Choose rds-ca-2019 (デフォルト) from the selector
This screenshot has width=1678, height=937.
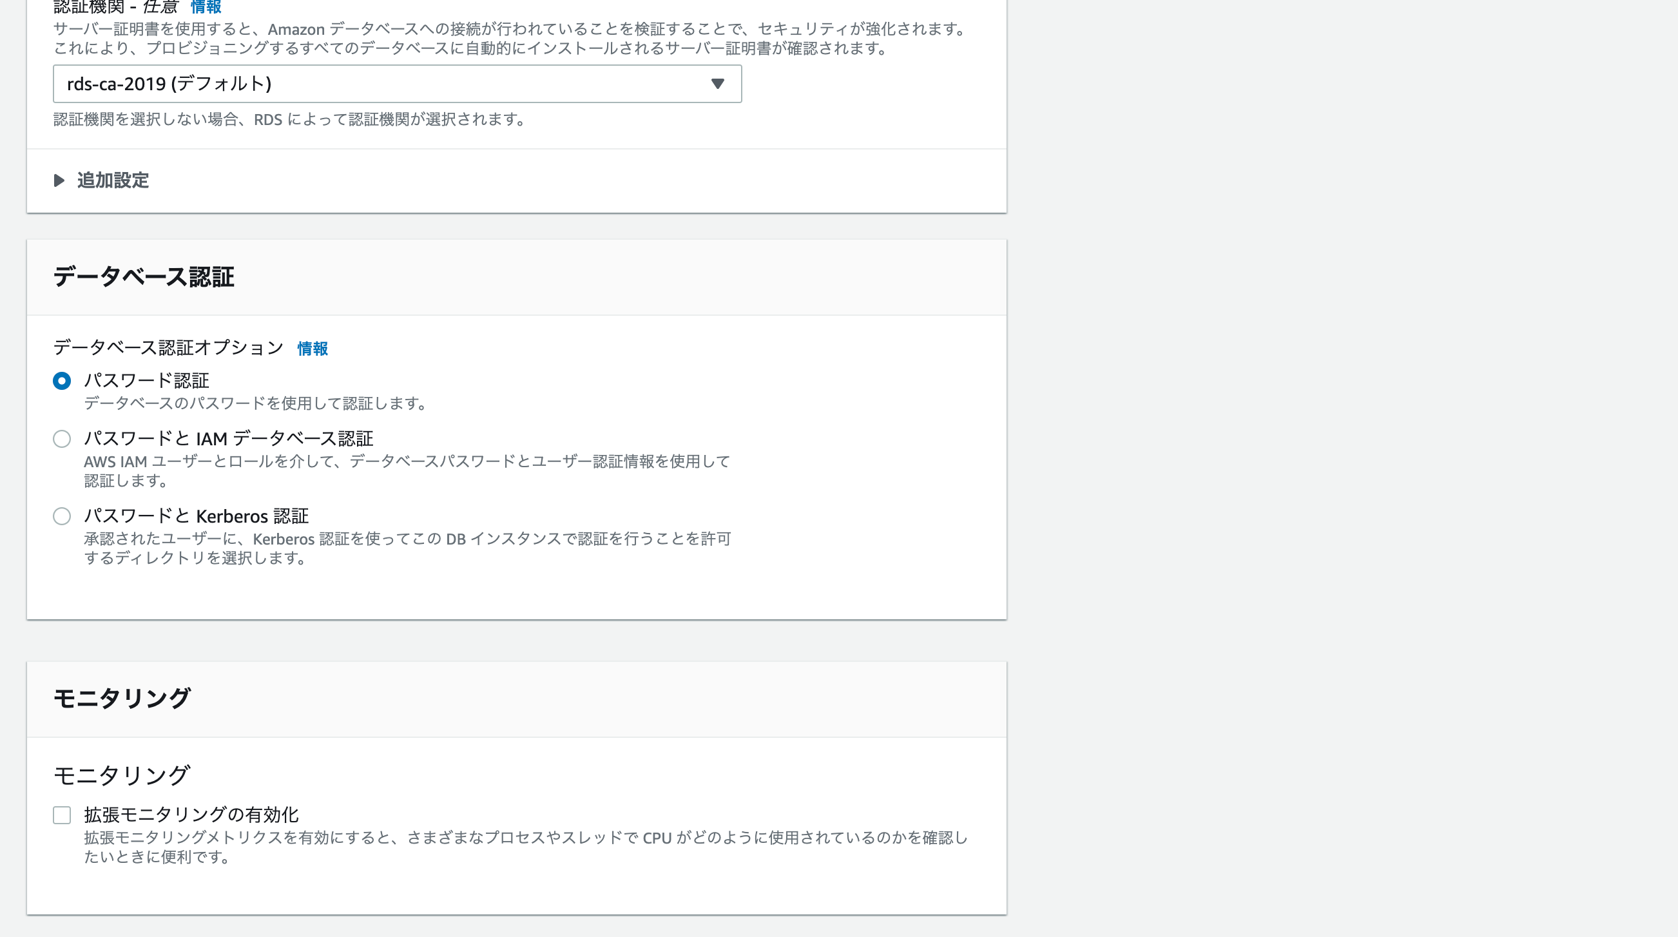click(x=398, y=83)
